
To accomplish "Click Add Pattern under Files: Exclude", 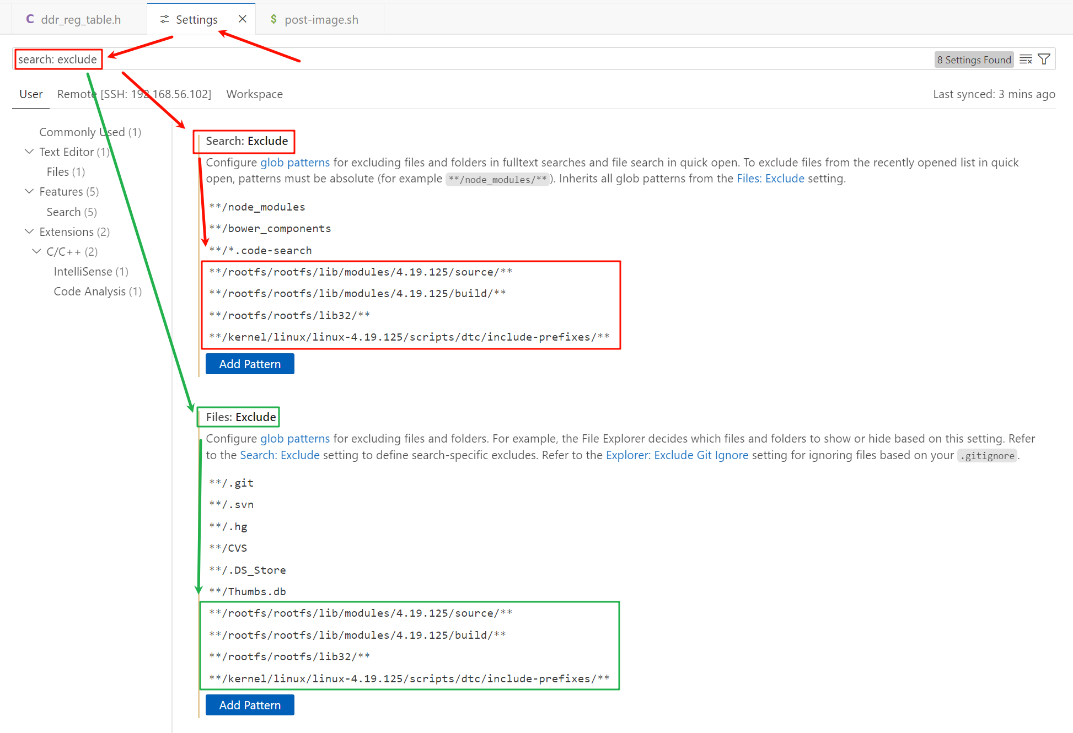I will tap(250, 705).
